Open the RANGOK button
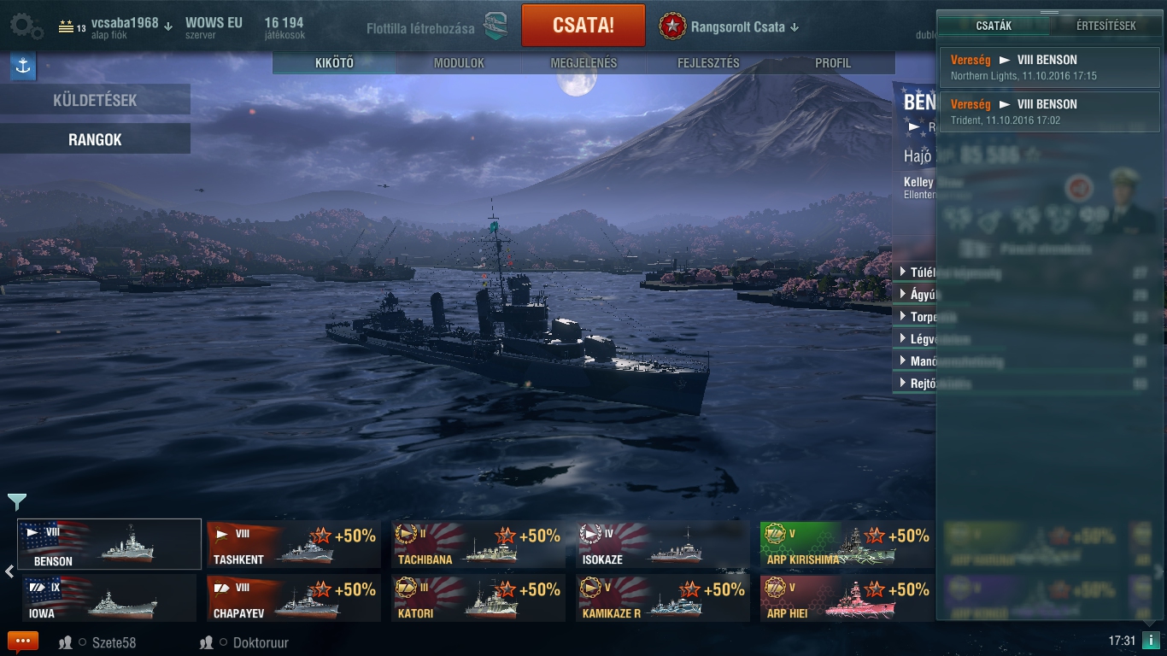Viewport: 1167px width, 656px height. point(95,139)
